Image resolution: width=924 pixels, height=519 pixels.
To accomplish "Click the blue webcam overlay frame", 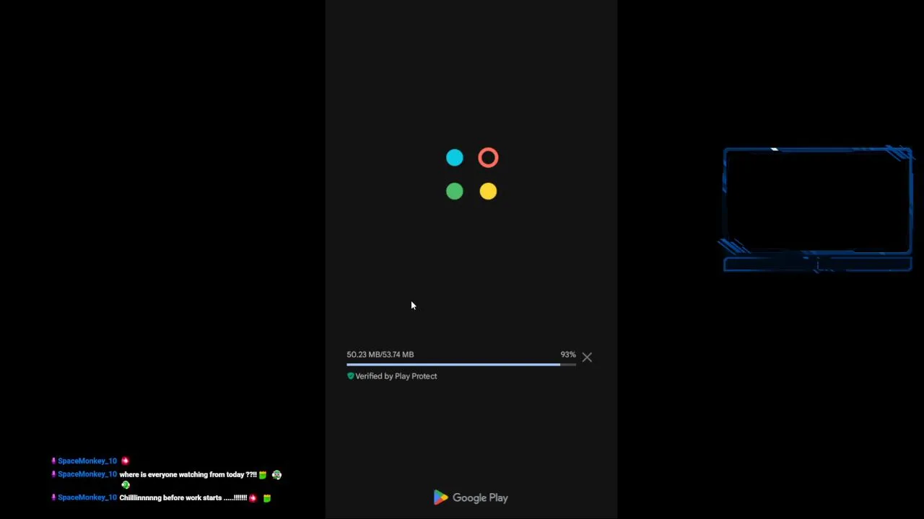I will tap(817, 209).
